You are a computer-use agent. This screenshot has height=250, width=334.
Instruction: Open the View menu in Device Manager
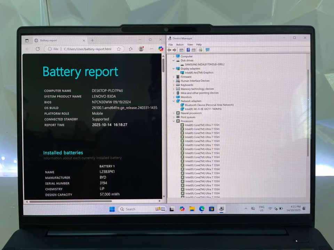(x=190, y=45)
